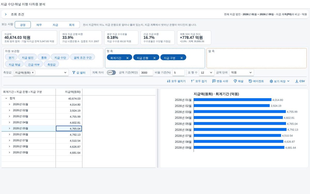Click the 4,792.13 table cell for 2026년 06월
Image resolution: width=310 pixels, height=194 pixels.
pos(69,135)
